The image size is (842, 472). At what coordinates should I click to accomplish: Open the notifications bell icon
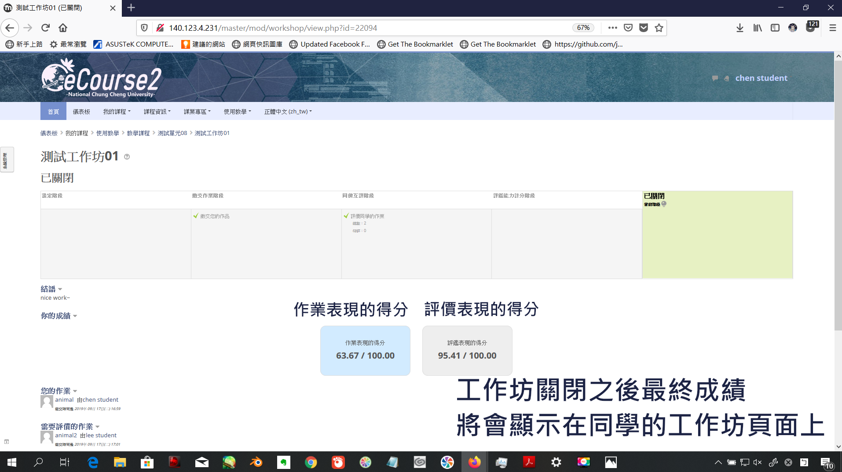point(726,78)
